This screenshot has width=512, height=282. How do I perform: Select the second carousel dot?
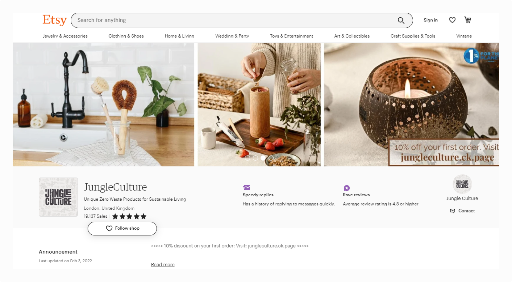click(x=255, y=158)
